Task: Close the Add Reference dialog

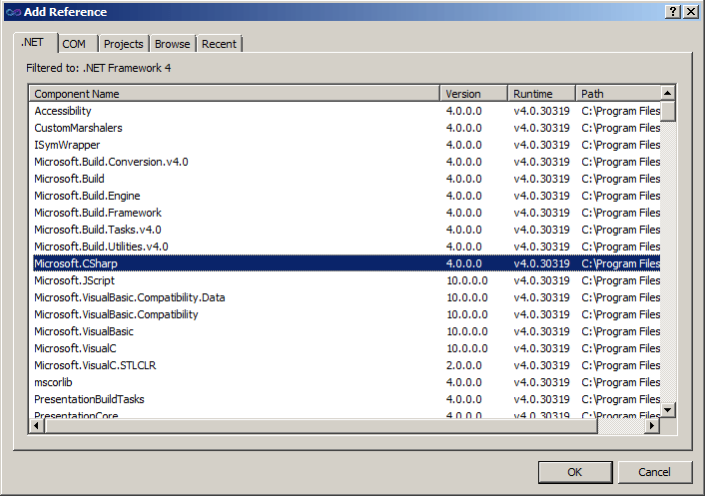Action: click(x=691, y=11)
